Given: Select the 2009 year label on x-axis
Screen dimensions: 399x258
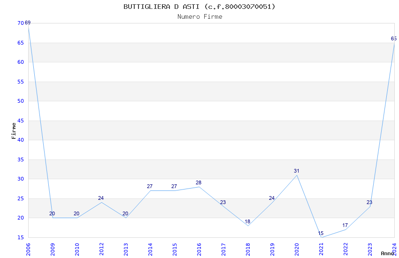Looking at the screenshot, I should click(x=53, y=249).
